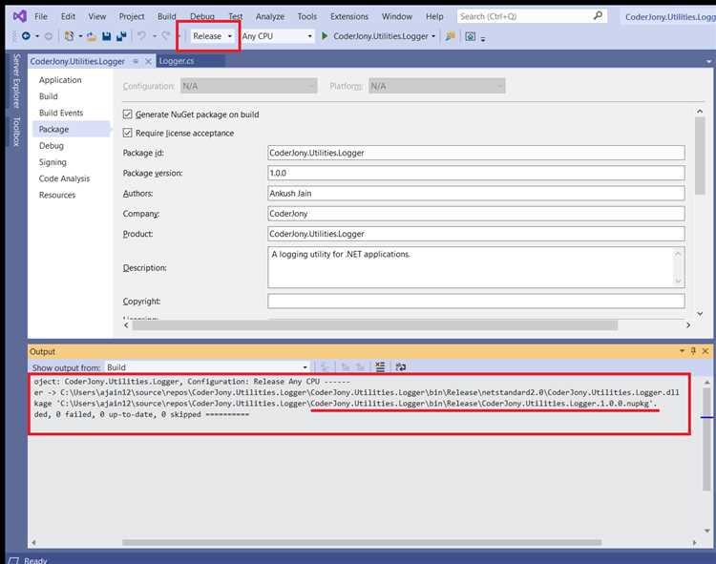Open the document tab list dropdown arrow
Viewport: 716px width, 564px height.
[708, 61]
